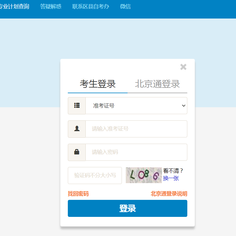Open 专业计划查询 in the top navigation
The width and height of the screenshot is (236, 236).
tap(14, 7)
